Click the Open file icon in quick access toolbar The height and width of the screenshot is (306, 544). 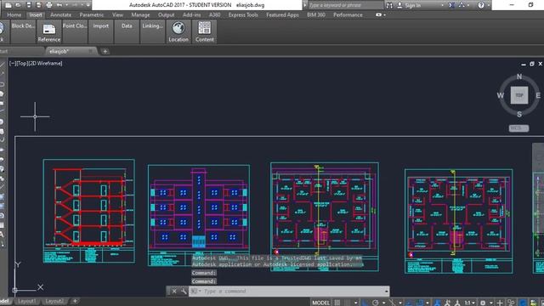[x=19, y=5]
